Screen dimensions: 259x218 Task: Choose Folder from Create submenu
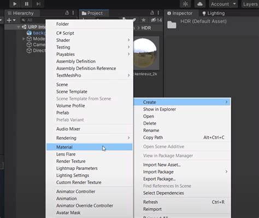pos(89,24)
